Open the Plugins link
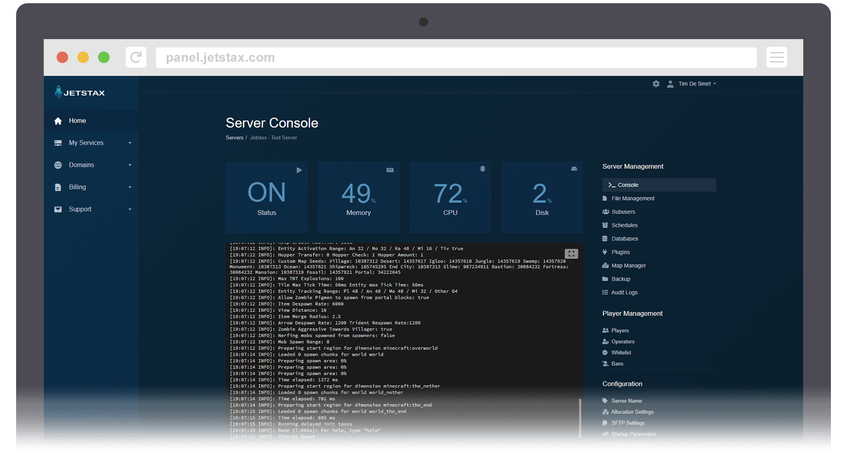The height and width of the screenshot is (460, 847). [x=621, y=252]
